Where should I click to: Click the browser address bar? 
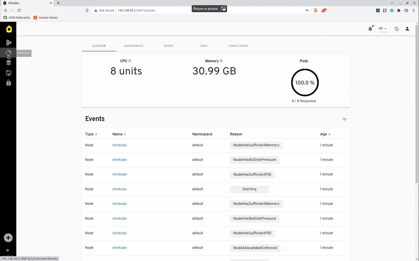(x=163, y=10)
